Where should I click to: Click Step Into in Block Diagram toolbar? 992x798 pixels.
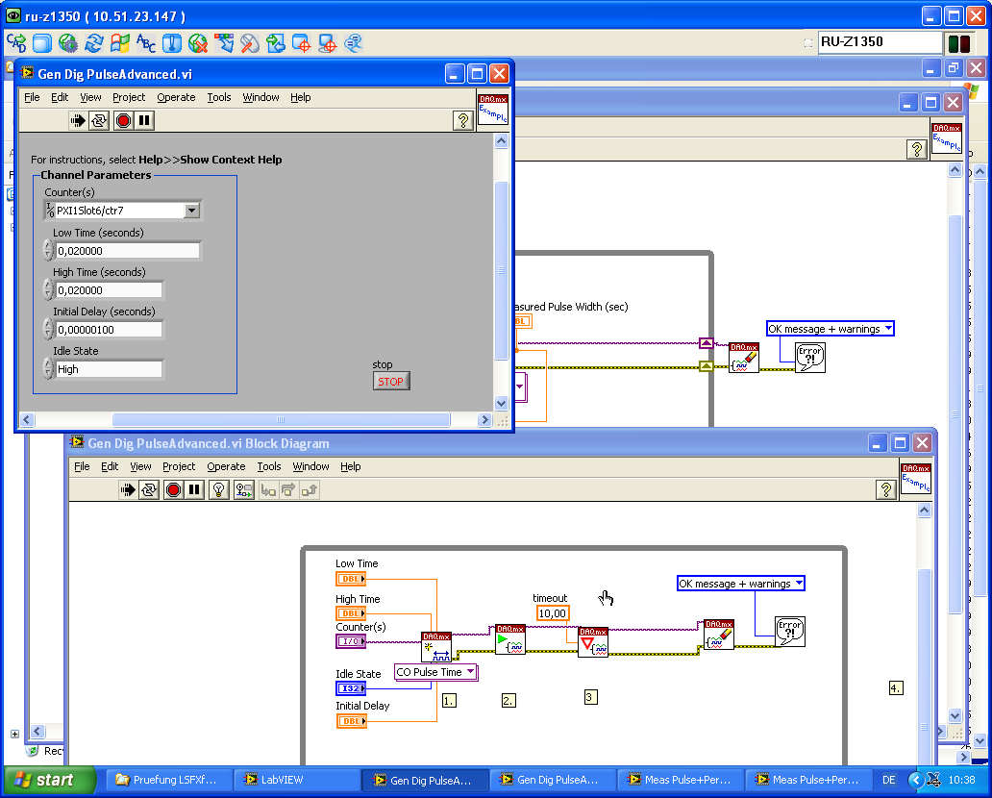pyautogui.click(x=268, y=489)
